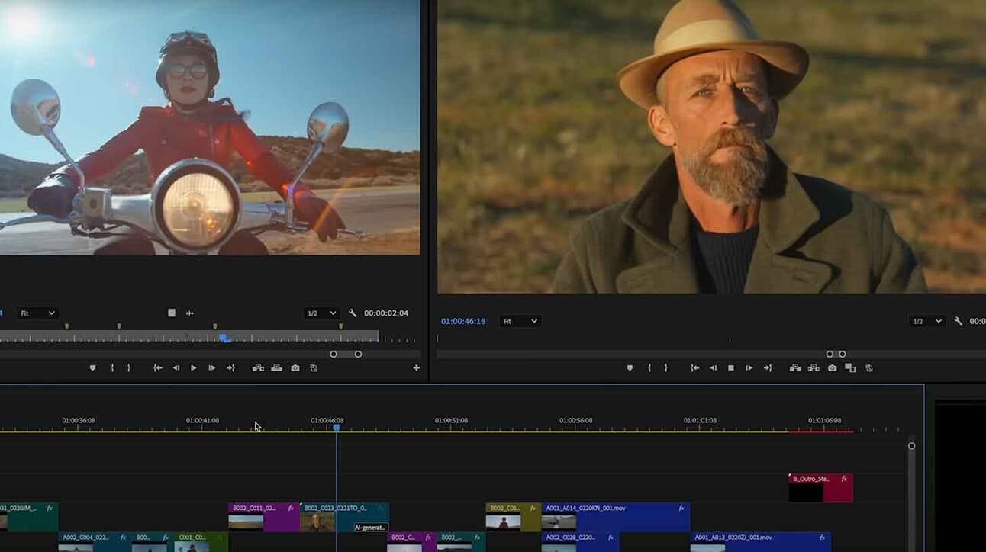986x552 pixels.
Task: Click fx badge on A001_A014_0220KN_001.mov clip
Action: (x=681, y=508)
